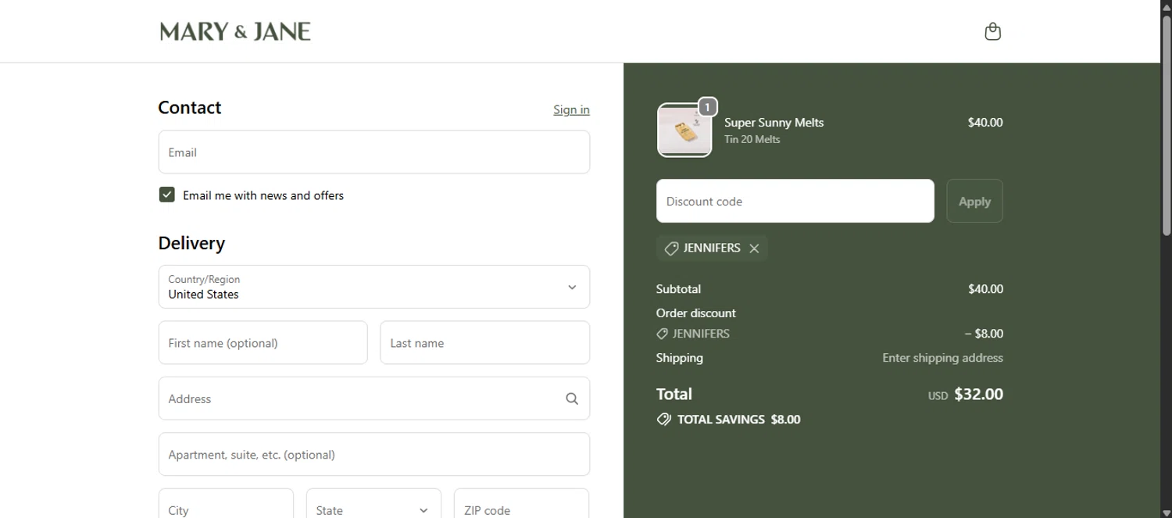Focus the First name (optional) field
This screenshot has width=1172, height=518.
263,342
